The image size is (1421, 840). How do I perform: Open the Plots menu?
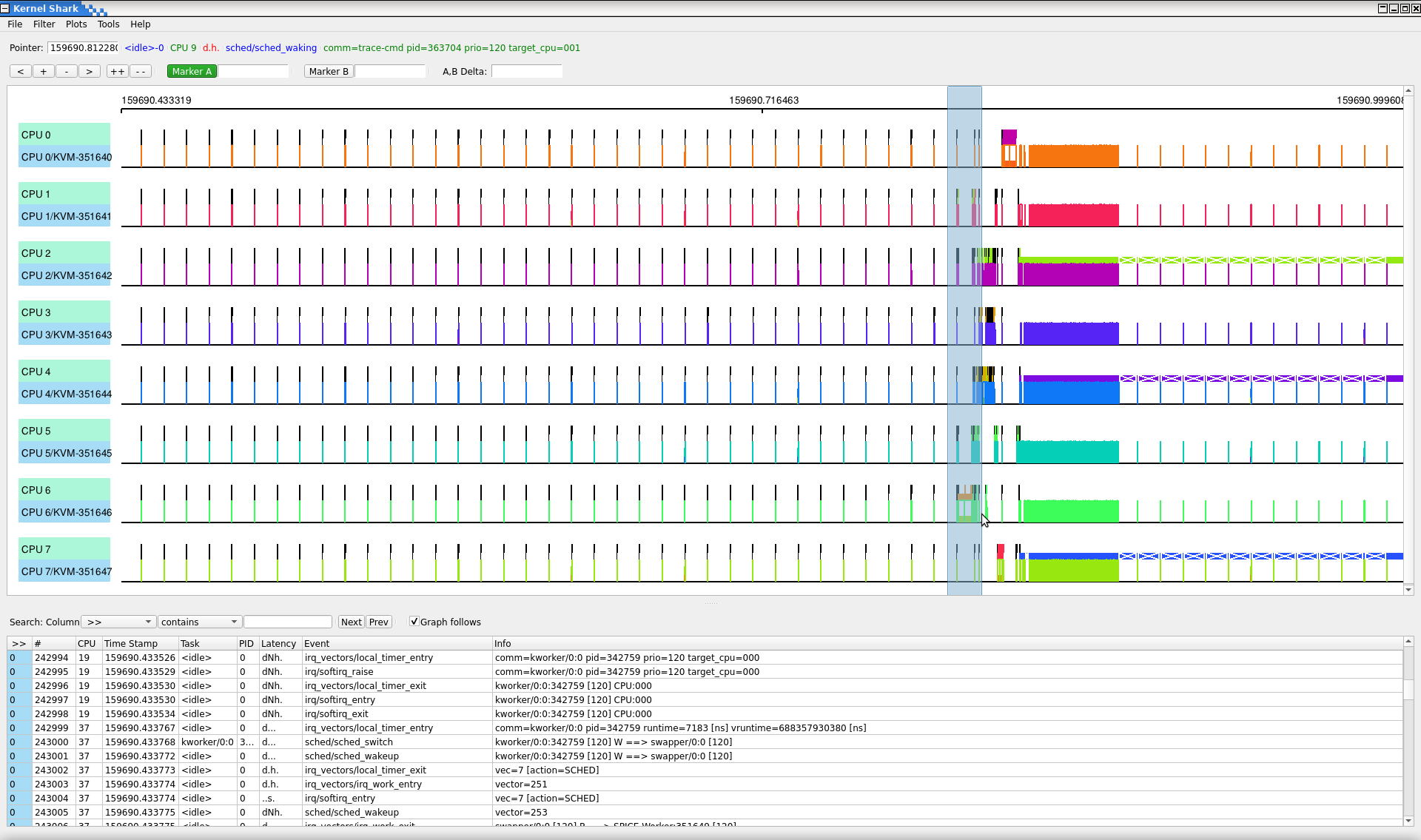click(76, 24)
